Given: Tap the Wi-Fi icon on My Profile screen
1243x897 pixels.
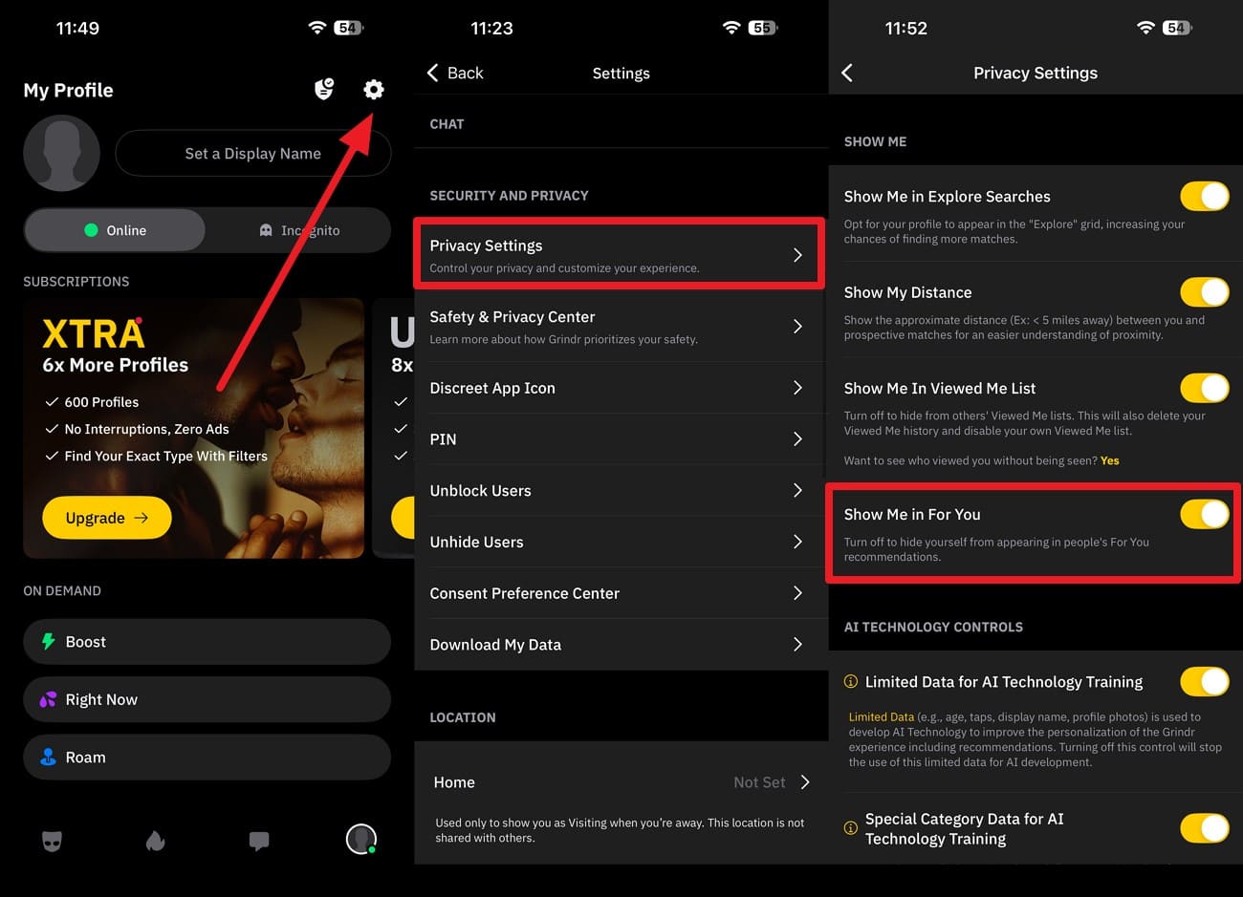Looking at the screenshot, I should tap(317, 28).
